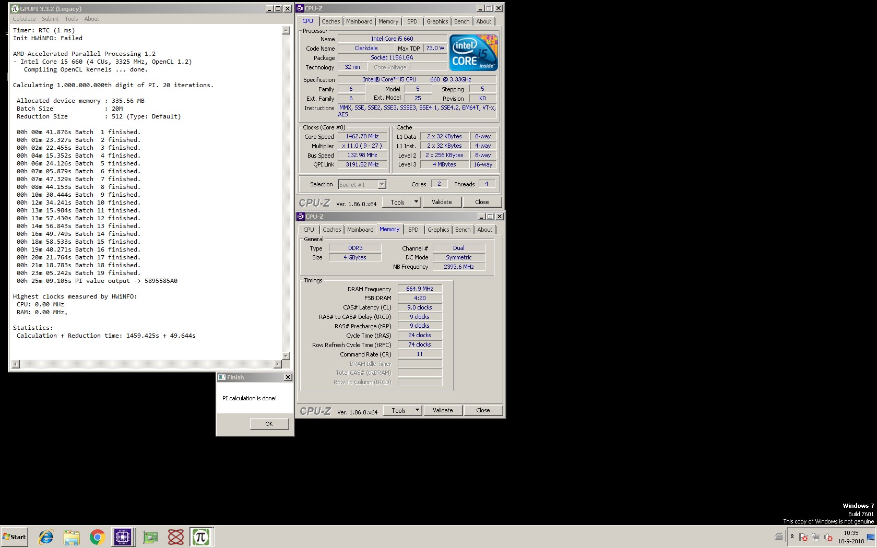Image resolution: width=877 pixels, height=548 pixels.
Task: Switch to Graphics tab in lower CPU-Z
Action: [438, 230]
